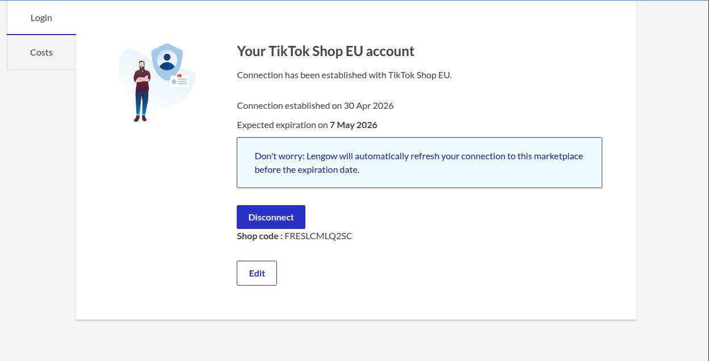This screenshot has width=709, height=361.
Task: Click the Edit button
Action: pos(257,273)
